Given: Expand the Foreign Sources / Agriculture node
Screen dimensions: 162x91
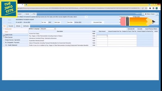Looking at the screenshot, I should pos(4,40).
